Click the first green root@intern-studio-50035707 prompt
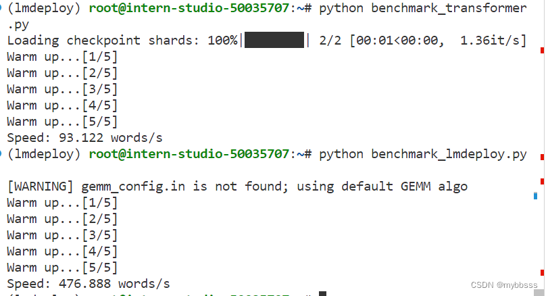Viewport: 548px width, 296px height. [x=189, y=8]
